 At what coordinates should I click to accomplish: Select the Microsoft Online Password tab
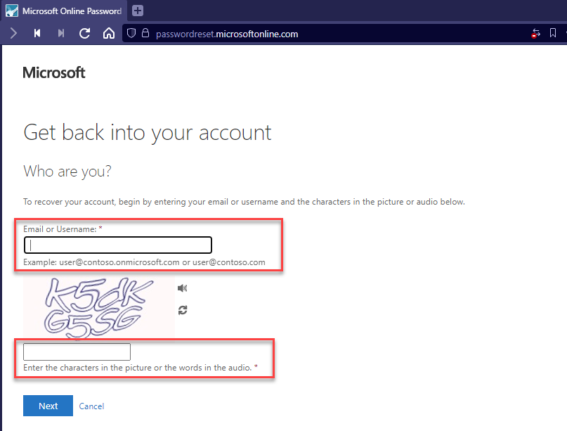tap(65, 11)
